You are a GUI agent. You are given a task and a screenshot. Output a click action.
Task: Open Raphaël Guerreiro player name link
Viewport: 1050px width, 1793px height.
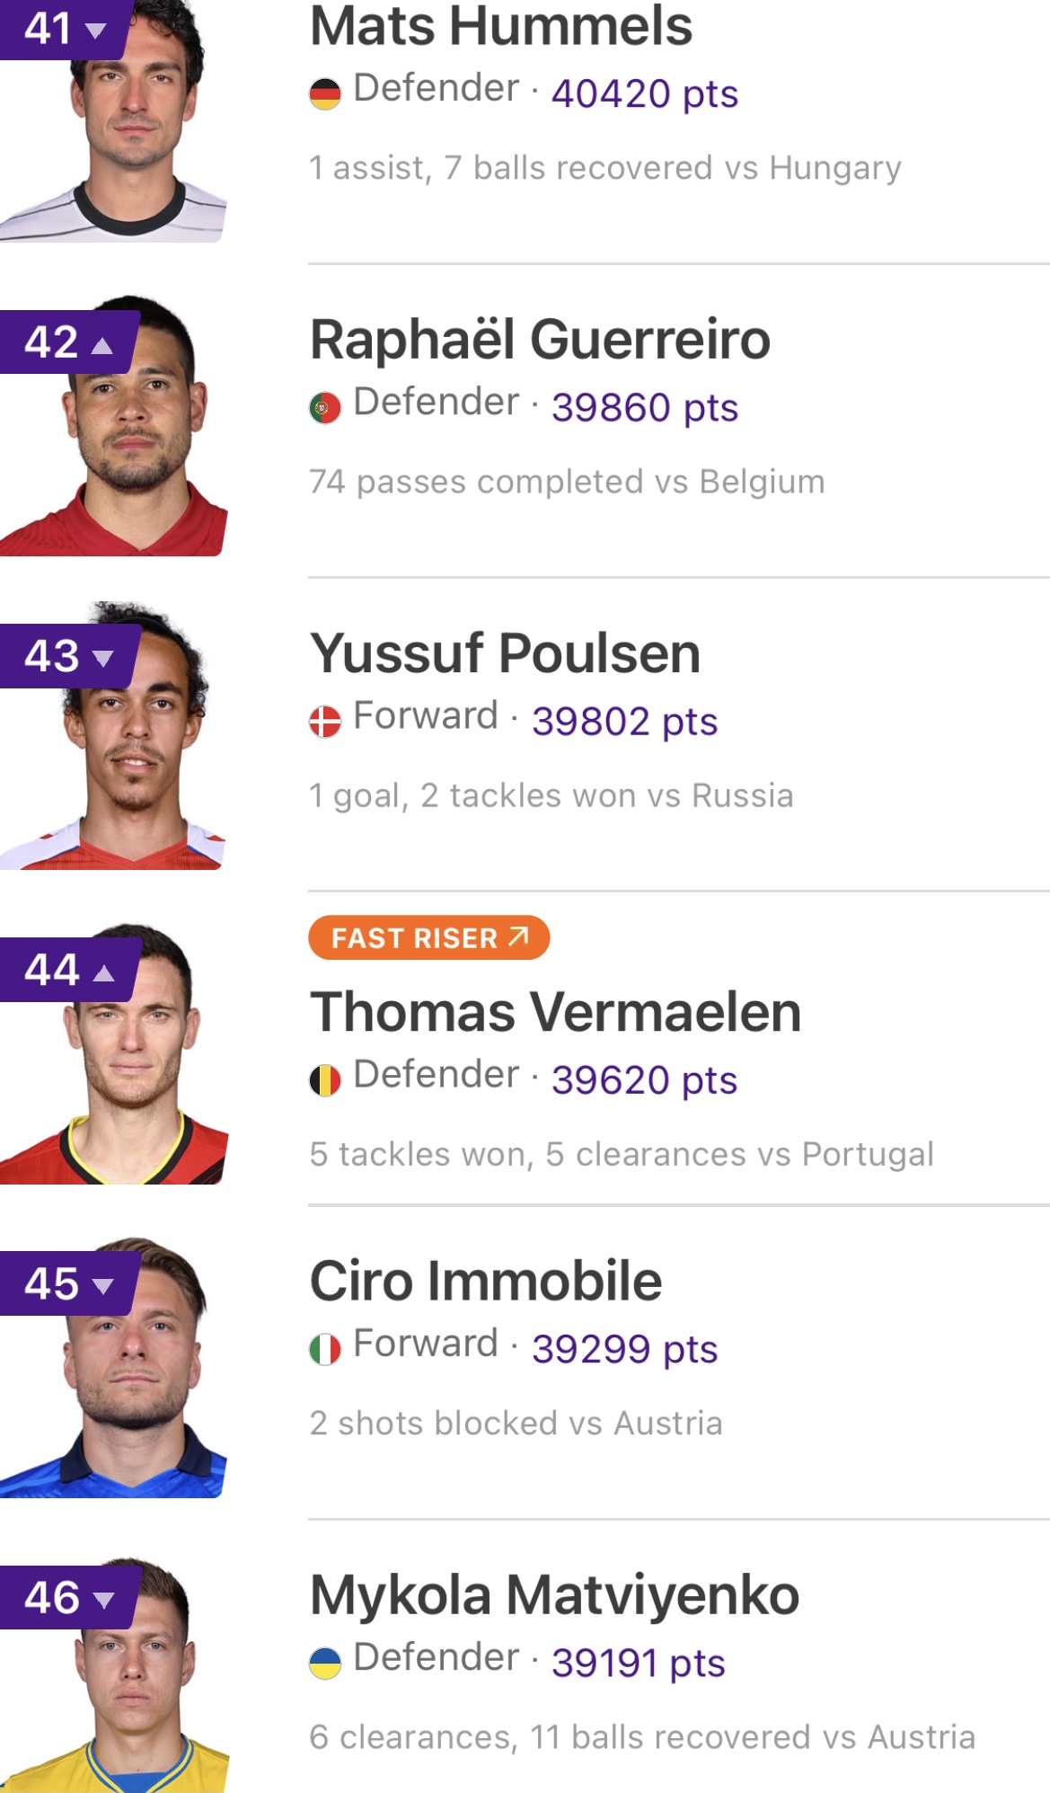click(x=540, y=340)
